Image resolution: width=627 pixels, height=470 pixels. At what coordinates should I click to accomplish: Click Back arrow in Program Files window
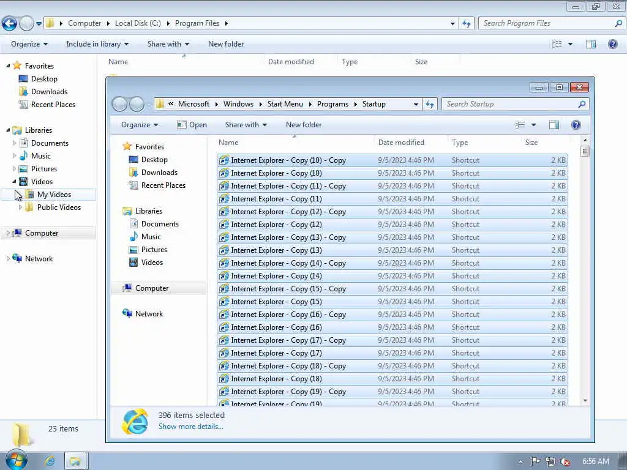[x=10, y=24]
